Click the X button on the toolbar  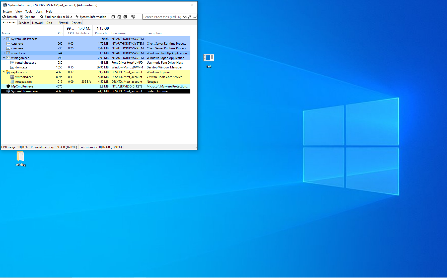[x=125, y=17]
